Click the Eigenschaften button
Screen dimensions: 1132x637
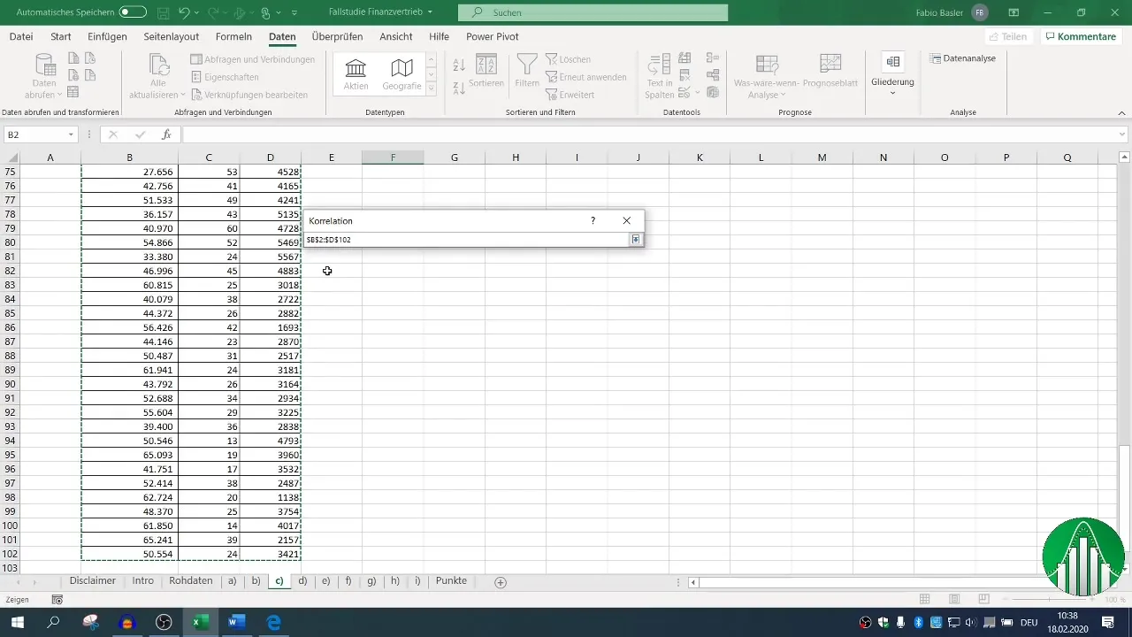click(225, 77)
